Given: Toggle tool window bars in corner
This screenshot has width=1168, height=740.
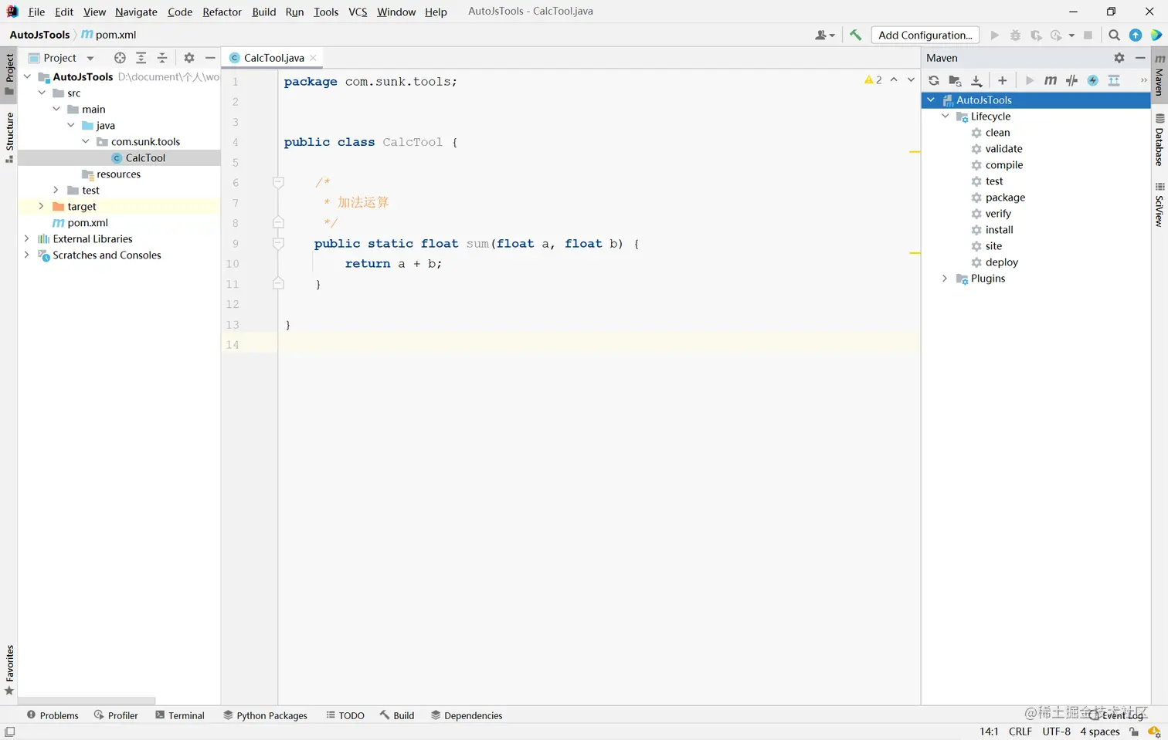Looking at the screenshot, I should coord(9,732).
